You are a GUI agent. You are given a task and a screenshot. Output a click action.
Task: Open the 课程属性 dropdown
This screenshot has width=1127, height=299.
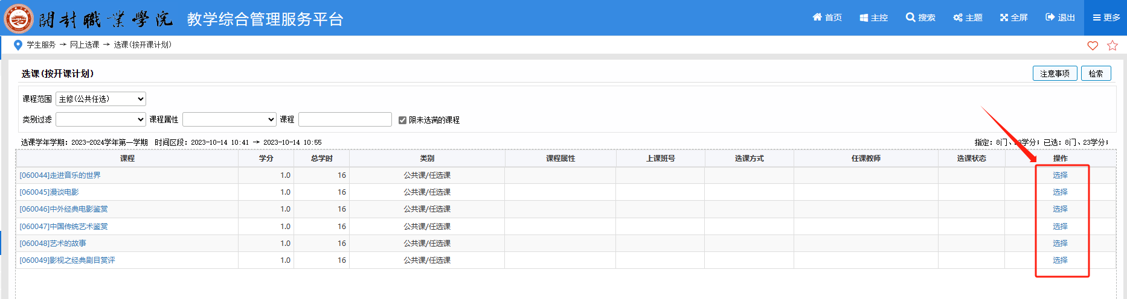[229, 119]
